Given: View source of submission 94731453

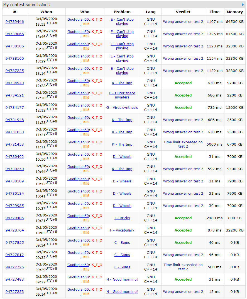Looking at the screenshot, I should click(x=15, y=144).
